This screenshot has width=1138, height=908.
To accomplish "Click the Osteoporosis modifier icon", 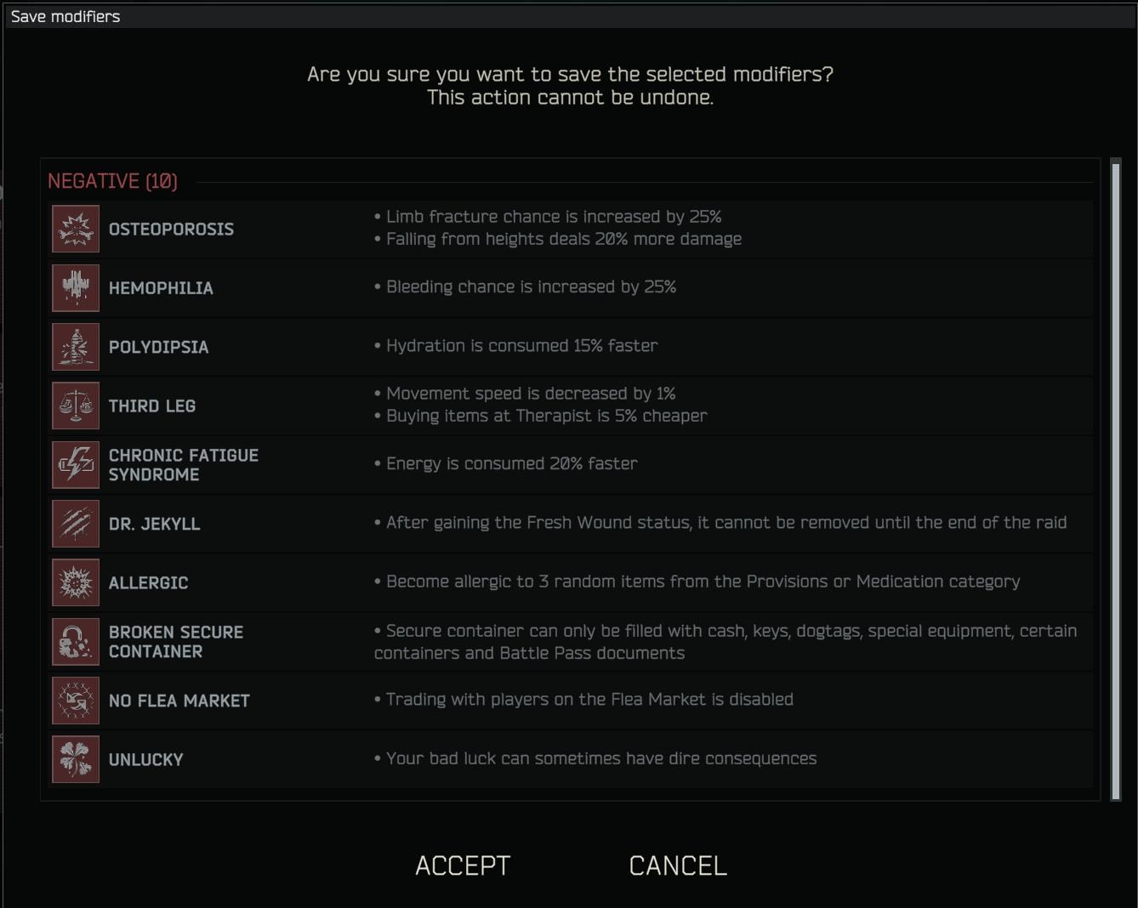I will tap(76, 229).
